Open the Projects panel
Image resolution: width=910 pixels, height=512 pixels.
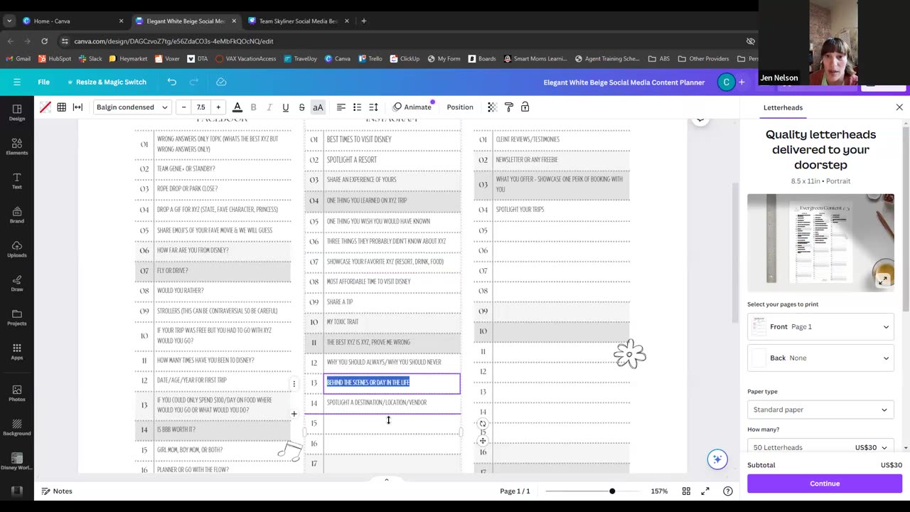click(17, 317)
